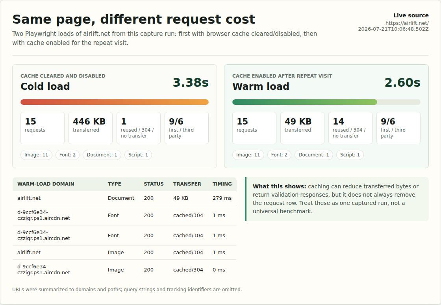Click the TYPE column header
The image size is (441, 305).
click(x=115, y=184)
